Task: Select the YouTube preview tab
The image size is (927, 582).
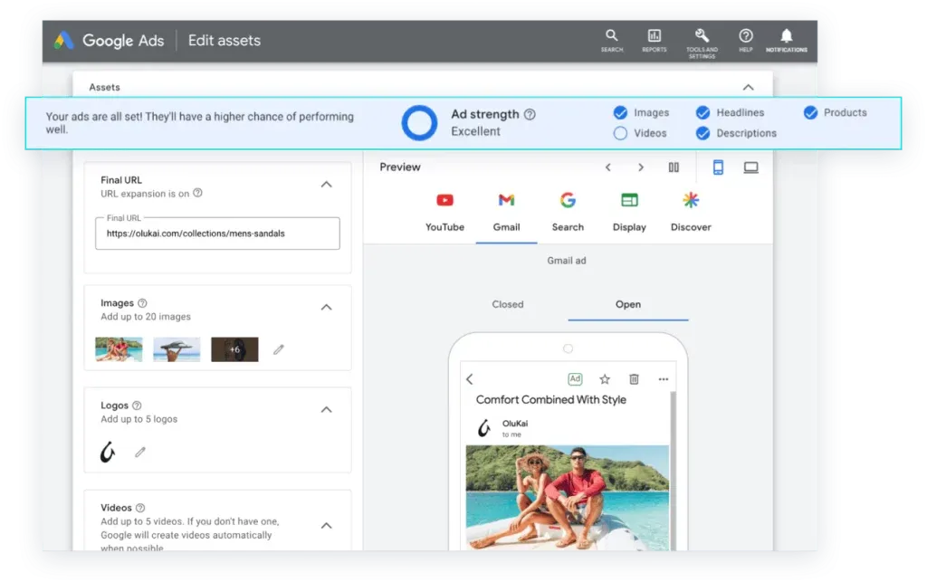Action: (444, 211)
